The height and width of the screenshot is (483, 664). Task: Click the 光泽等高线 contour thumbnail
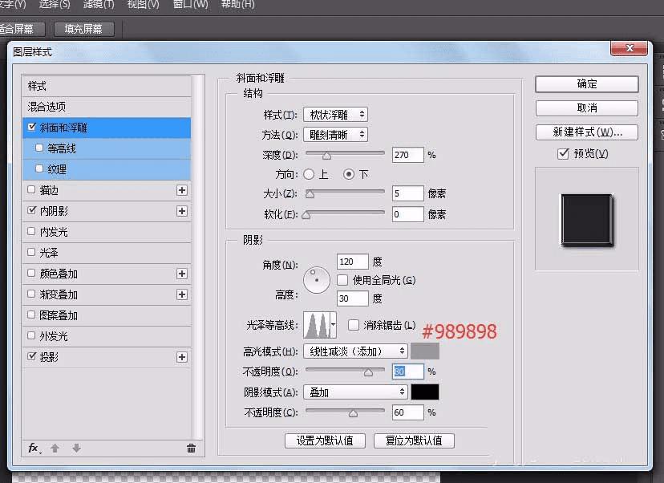317,325
